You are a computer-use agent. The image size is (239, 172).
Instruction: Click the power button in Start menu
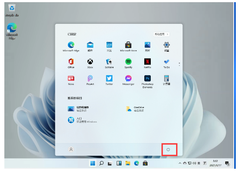pos(168,150)
